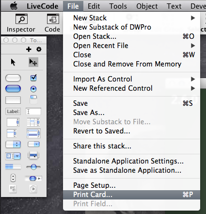Open the Inspector from the toolbar

pos(21,23)
